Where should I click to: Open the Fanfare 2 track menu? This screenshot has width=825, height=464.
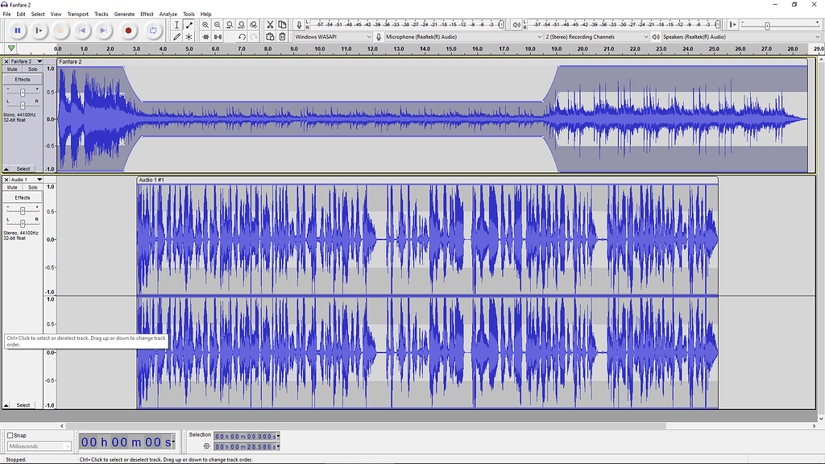38,60
